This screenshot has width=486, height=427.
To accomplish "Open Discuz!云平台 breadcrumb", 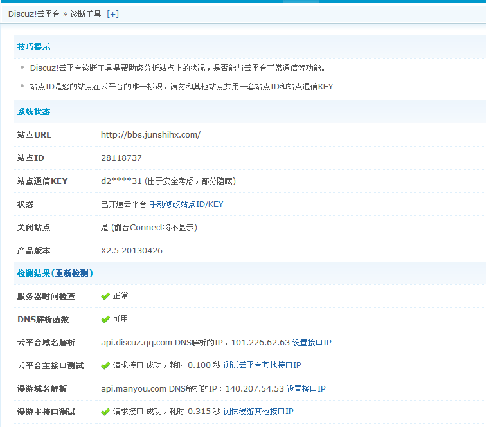I will pyautogui.click(x=34, y=14).
